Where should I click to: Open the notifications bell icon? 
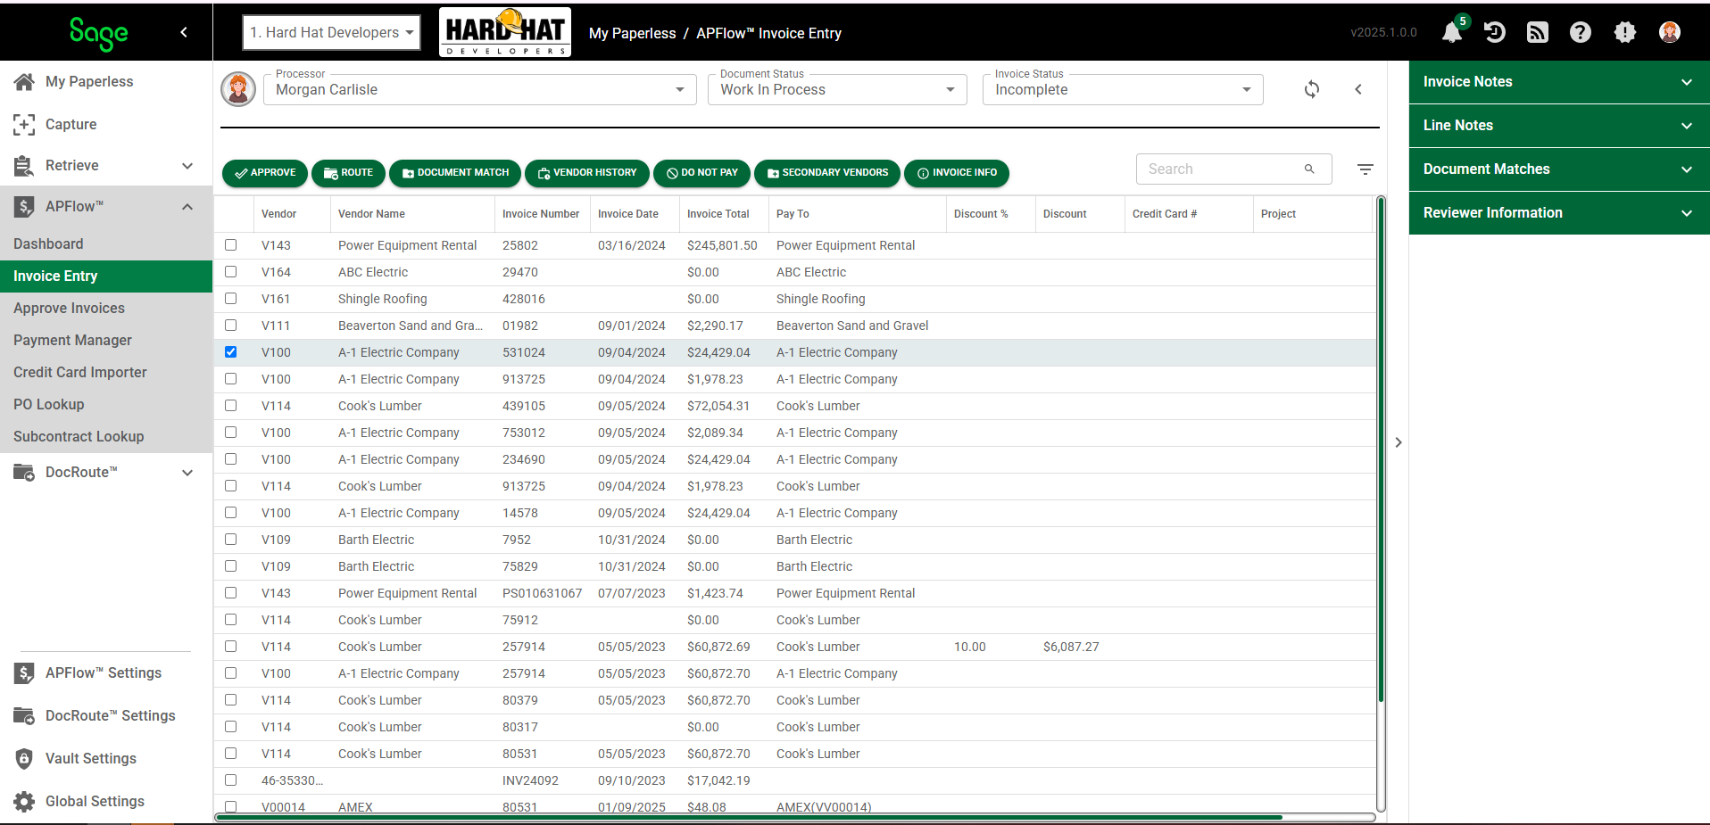click(1452, 33)
